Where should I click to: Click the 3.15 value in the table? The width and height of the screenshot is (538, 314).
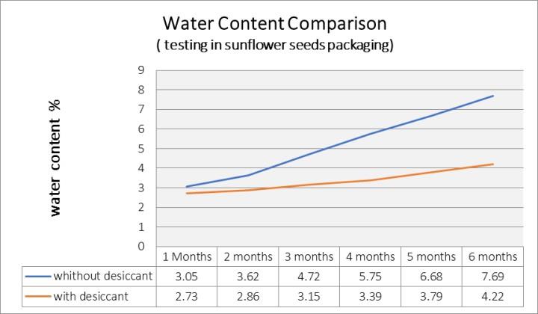pyautogui.click(x=309, y=297)
